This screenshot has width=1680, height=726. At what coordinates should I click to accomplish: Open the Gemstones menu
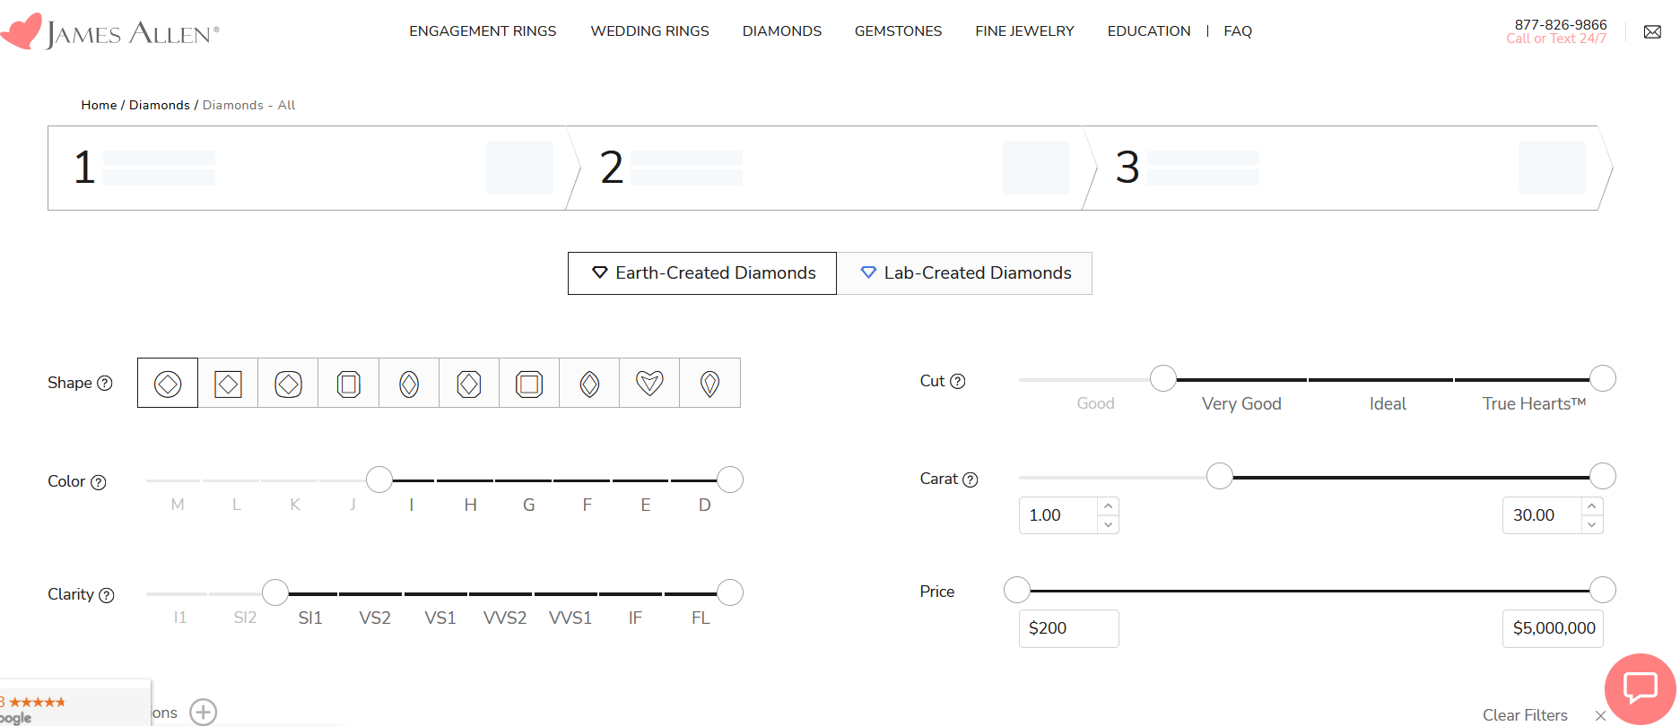coord(898,31)
